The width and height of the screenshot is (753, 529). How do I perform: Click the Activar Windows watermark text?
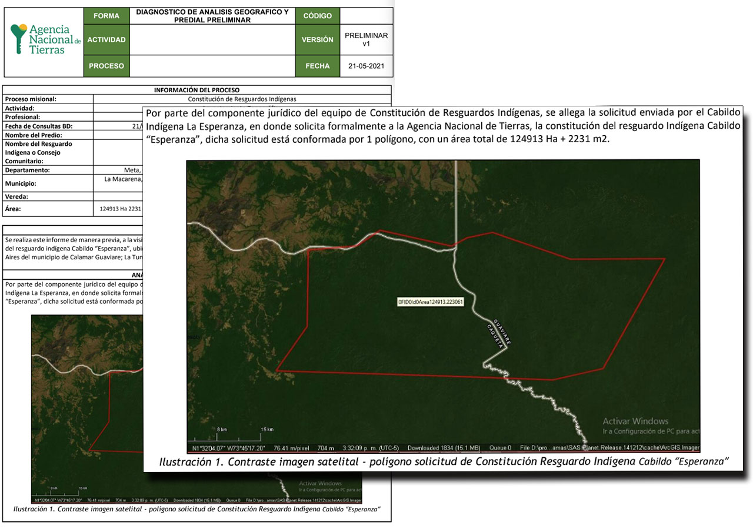pos(635,421)
